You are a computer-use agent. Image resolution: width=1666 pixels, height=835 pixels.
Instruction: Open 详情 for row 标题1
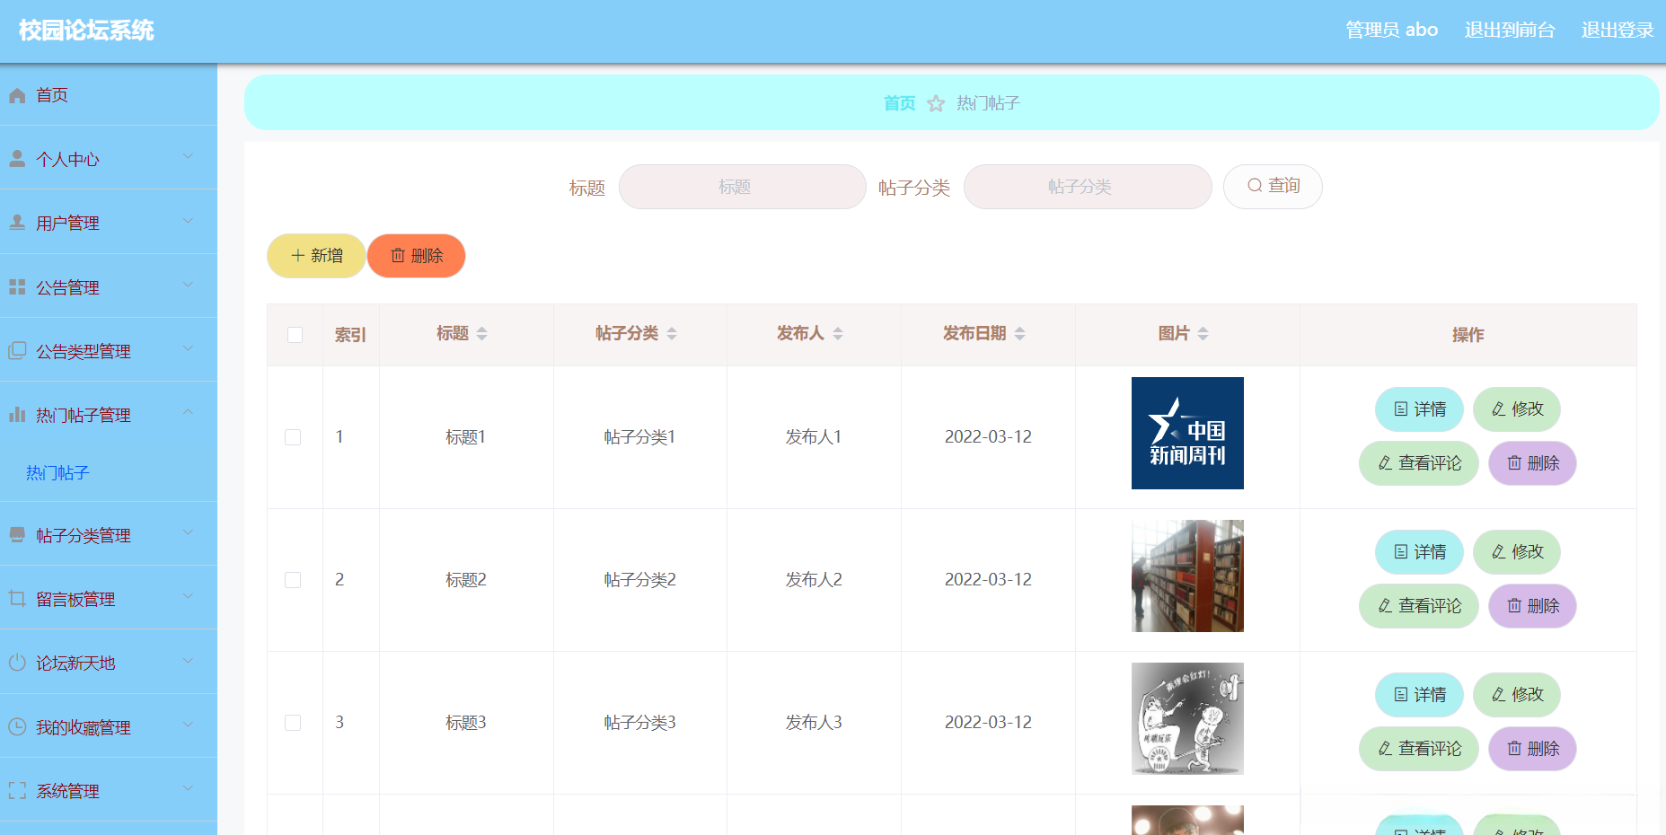click(x=1419, y=409)
